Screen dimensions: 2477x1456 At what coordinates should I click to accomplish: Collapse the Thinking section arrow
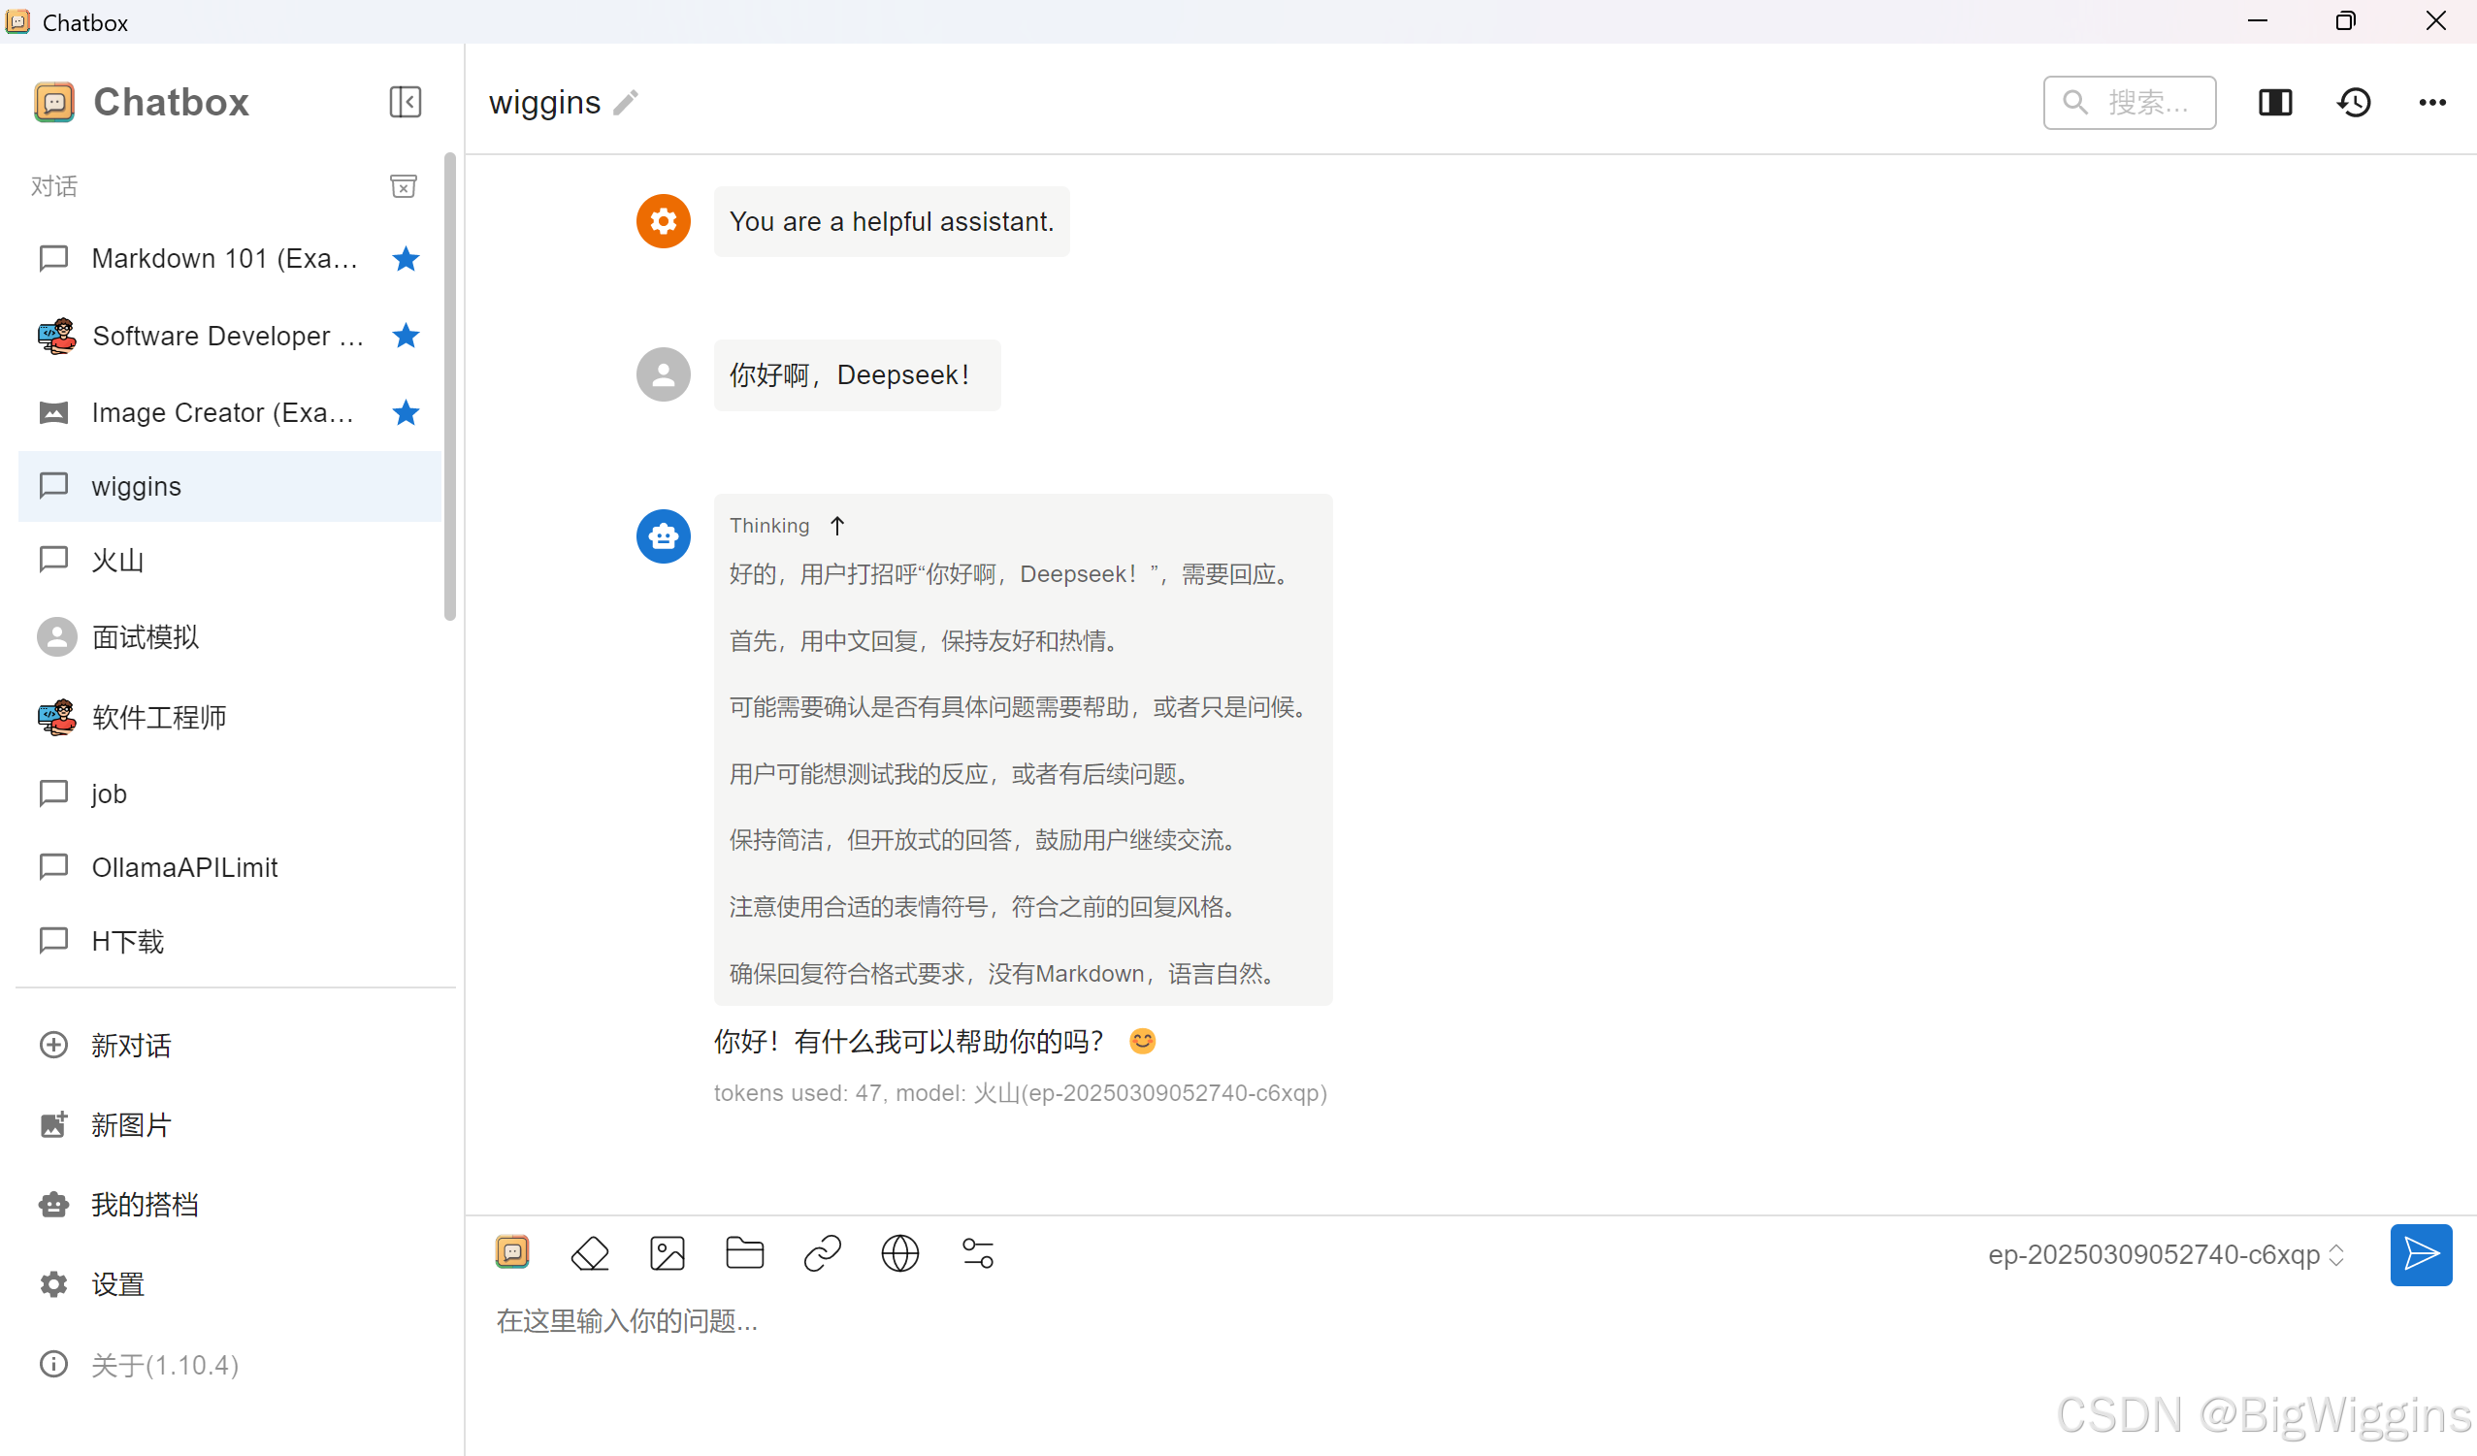tap(836, 526)
